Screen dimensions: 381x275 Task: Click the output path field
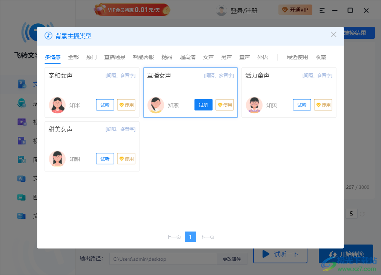click(x=163, y=259)
